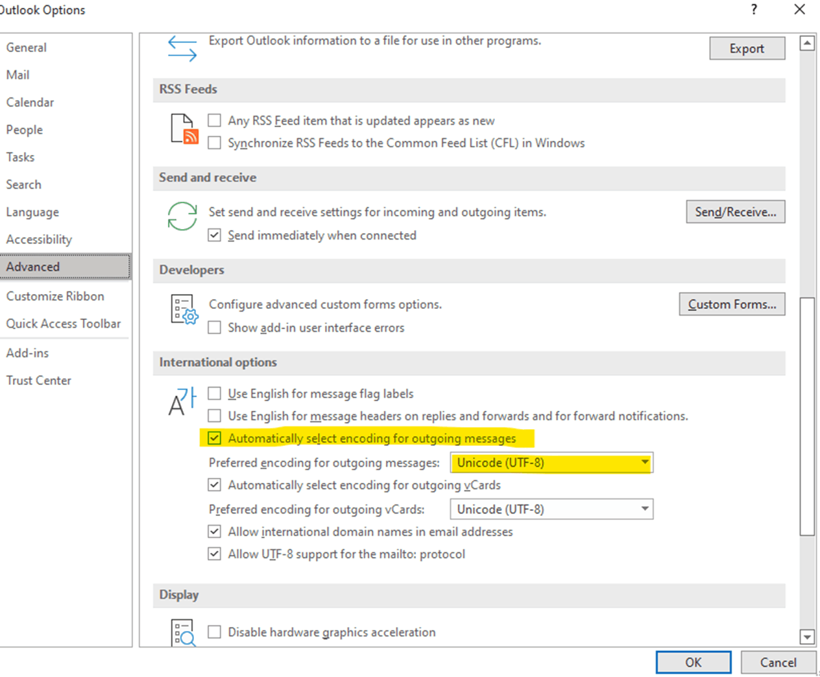Close the Outlook Options dialog
The height and width of the screenshot is (677, 820).
pos(799,9)
